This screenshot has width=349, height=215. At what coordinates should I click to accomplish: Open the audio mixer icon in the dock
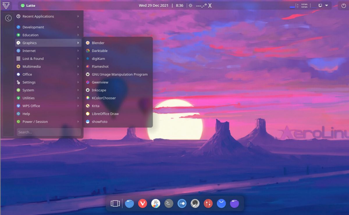(208, 203)
